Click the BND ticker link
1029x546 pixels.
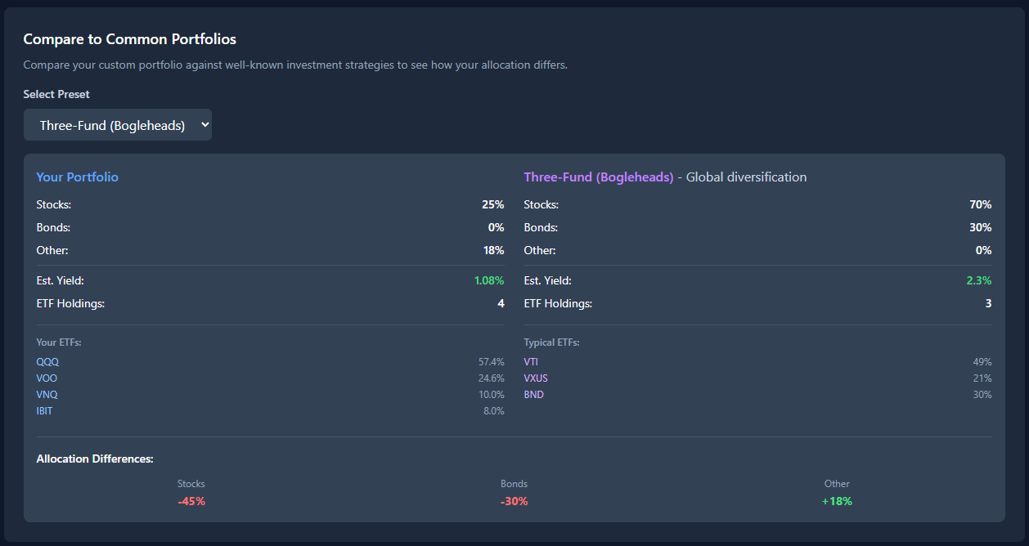pos(533,394)
